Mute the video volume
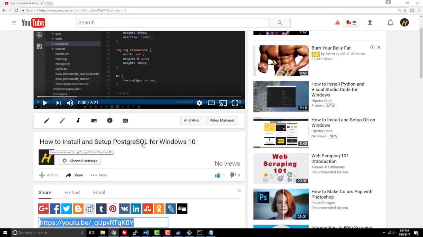423x237 pixels. [x=70, y=103]
